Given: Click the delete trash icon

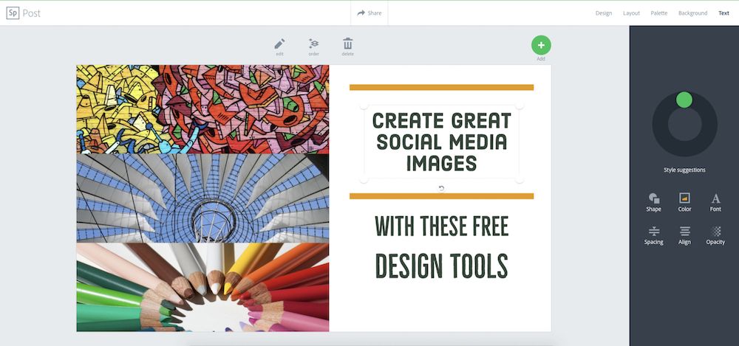Looking at the screenshot, I should (347, 44).
